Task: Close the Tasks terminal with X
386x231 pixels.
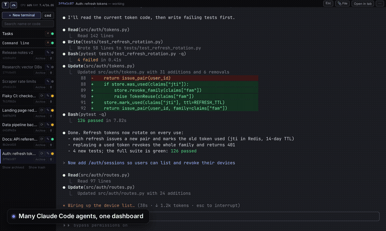Action: pyautogui.click(x=48, y=33)
